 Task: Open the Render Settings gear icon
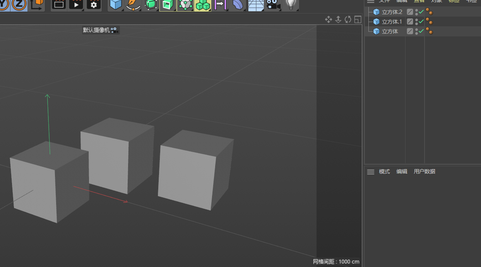pyautogui.click(x=93, y=5)
